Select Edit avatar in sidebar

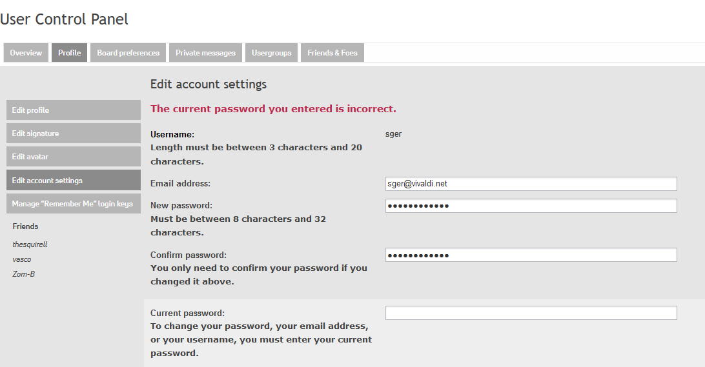point(73,157)
